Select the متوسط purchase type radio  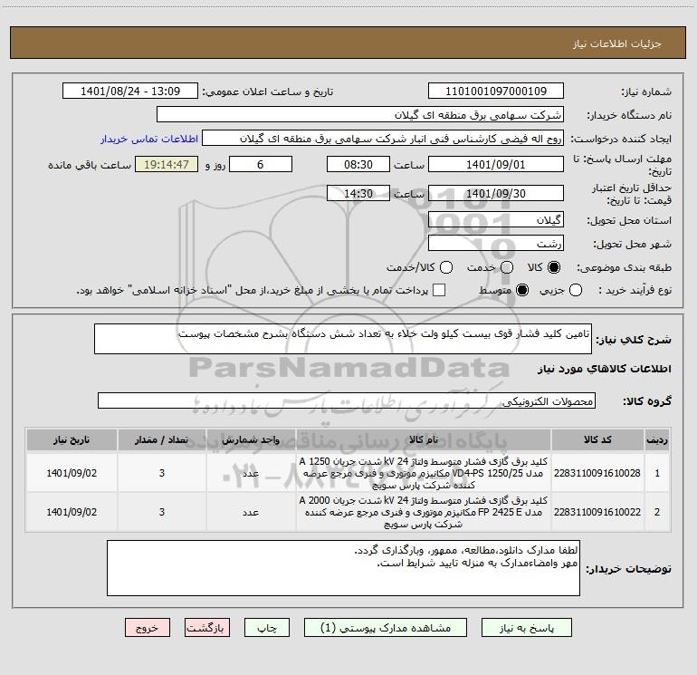pyautogui.click(x=522, y=290)
